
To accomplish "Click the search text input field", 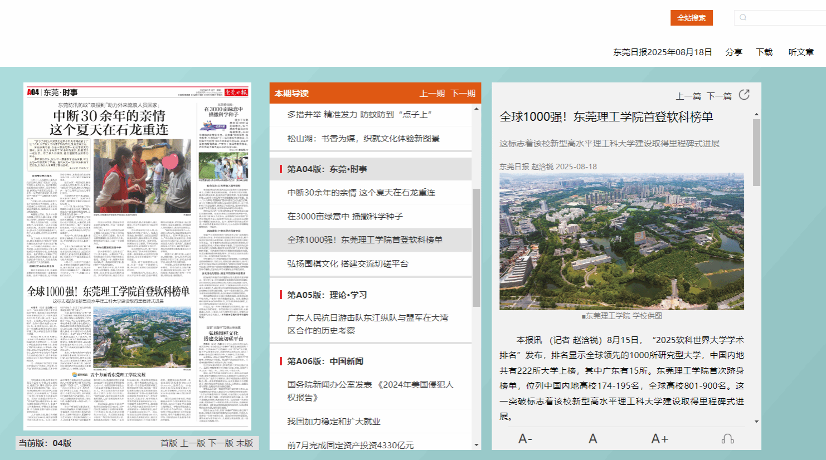I will click(786, 18).
